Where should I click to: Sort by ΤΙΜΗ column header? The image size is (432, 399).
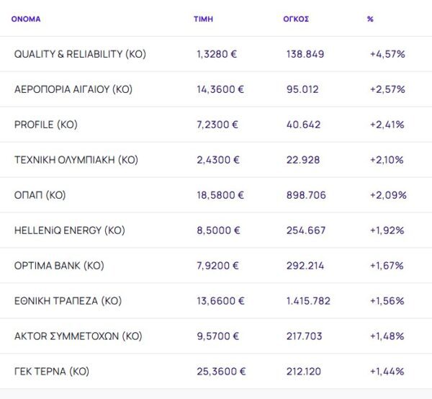203,19
